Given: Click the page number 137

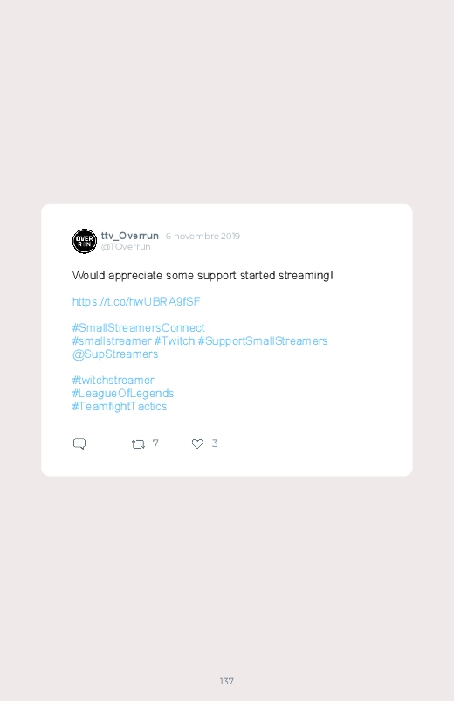Looking at the screenshot, I should pyautogui.click(x=227, y=681).
